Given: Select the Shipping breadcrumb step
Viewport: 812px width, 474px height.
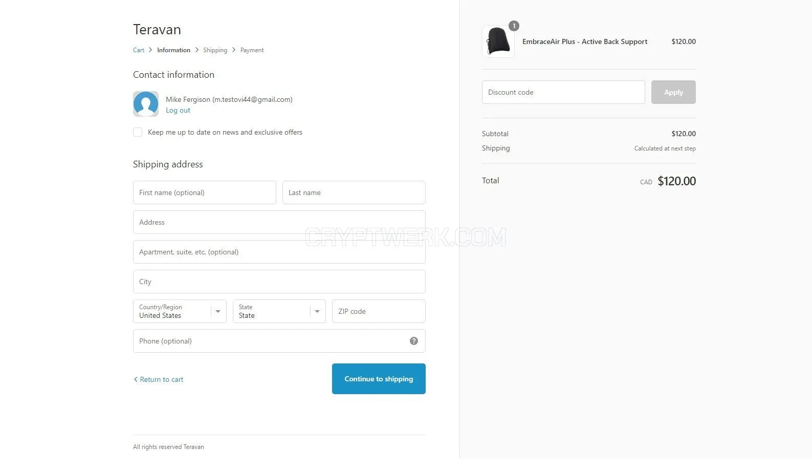Looking at the screenshot, I should (215, 50).
